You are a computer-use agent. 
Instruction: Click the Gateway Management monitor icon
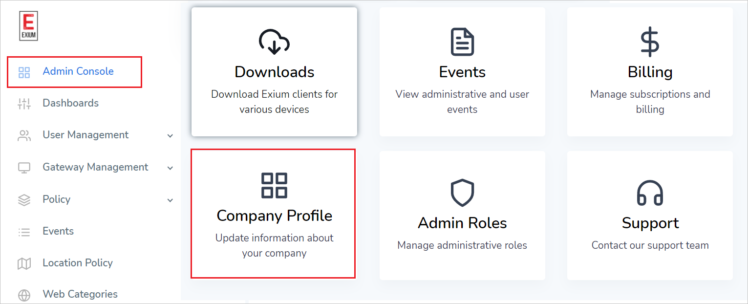(x=24, y=168)
